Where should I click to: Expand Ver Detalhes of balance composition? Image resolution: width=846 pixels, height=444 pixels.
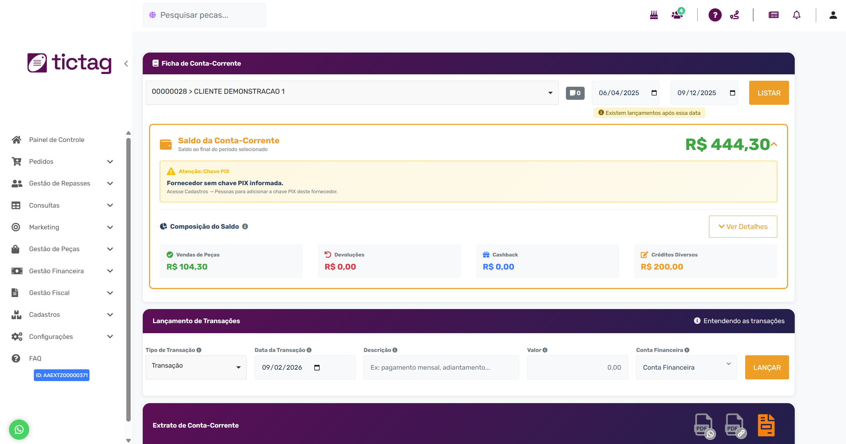(743, 227)
